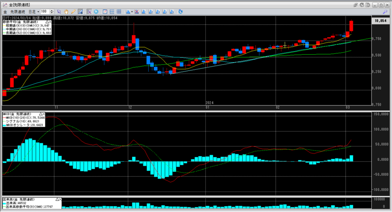Choose the pencil drawing tool
The image size is (392, 212).
click(73, 11)
